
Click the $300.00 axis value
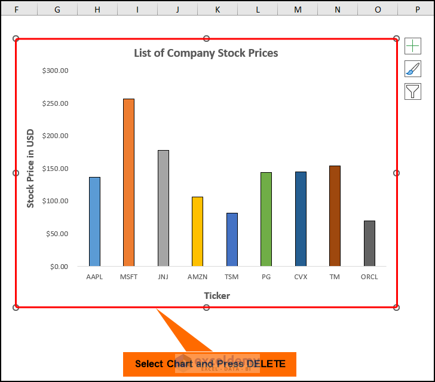[55, 71]
